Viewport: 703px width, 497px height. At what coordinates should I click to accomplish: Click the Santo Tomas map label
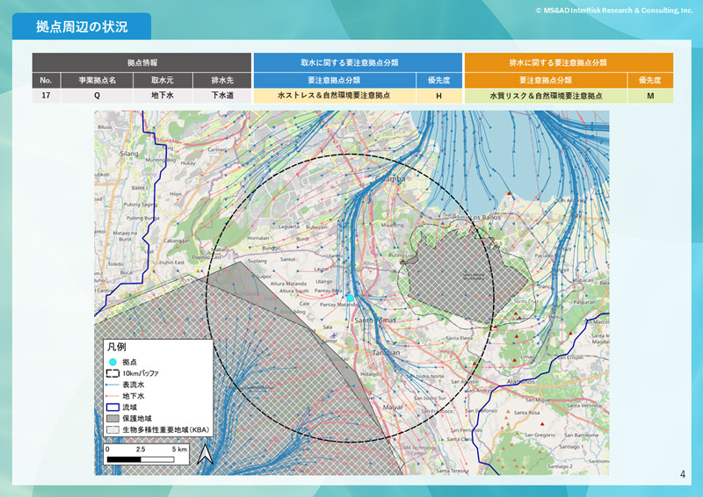tap(375, 321)
